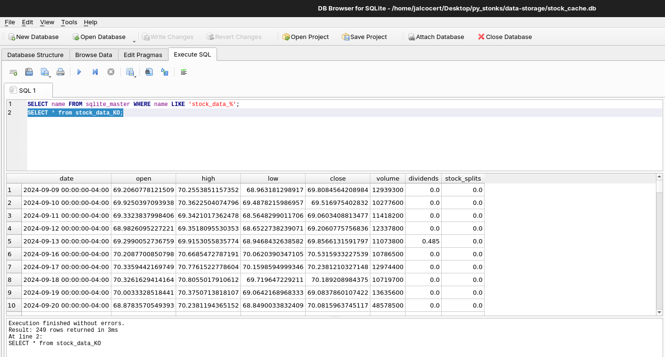Click the open column header
Image resolution: width=665 pixels, height=357 pixels.
[143, 178]
